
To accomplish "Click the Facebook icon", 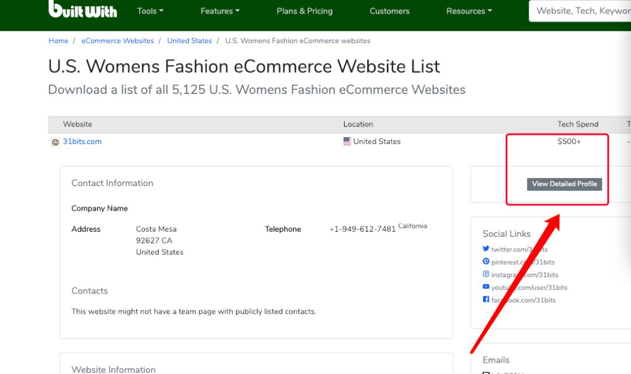I will [486, 300].
